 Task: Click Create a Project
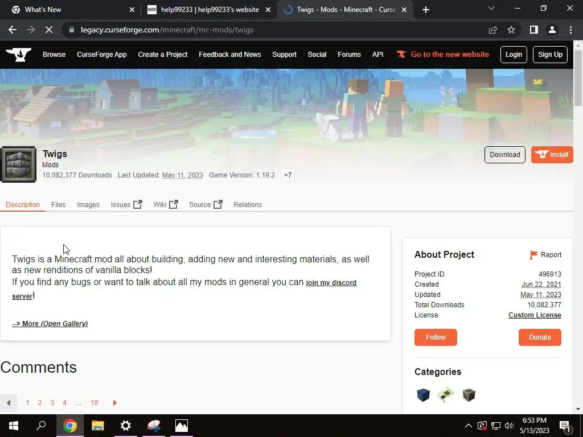162,55
